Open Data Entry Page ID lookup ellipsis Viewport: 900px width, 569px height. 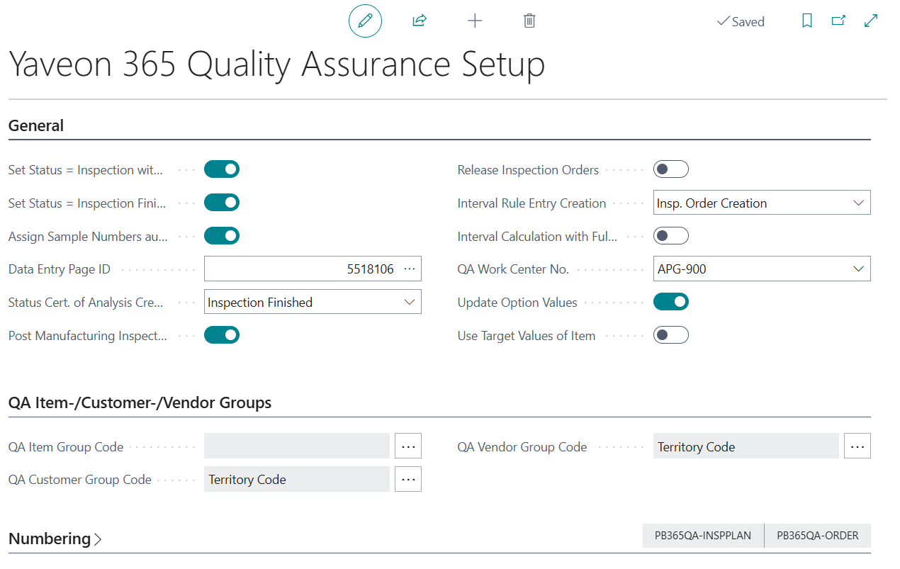(410, 269)
